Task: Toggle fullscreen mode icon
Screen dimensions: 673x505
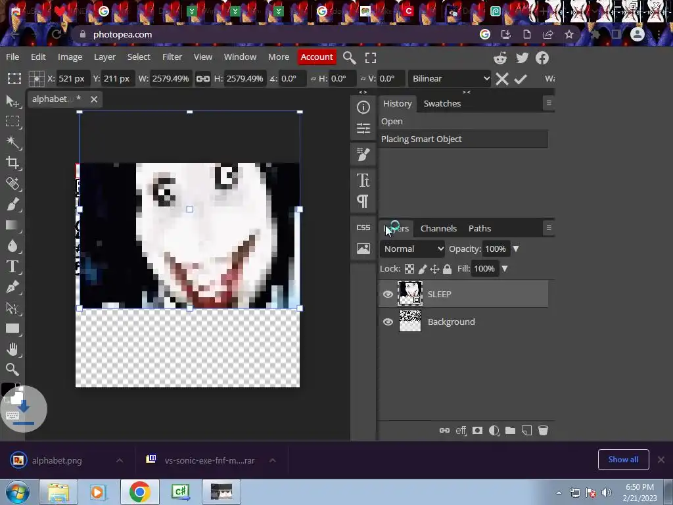Action: click(x=371, y=58)
